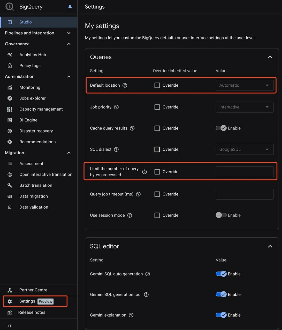This screenshot has height=330, width=282.
Task: Check Override for Use session mode
Action: coord(157,215)
